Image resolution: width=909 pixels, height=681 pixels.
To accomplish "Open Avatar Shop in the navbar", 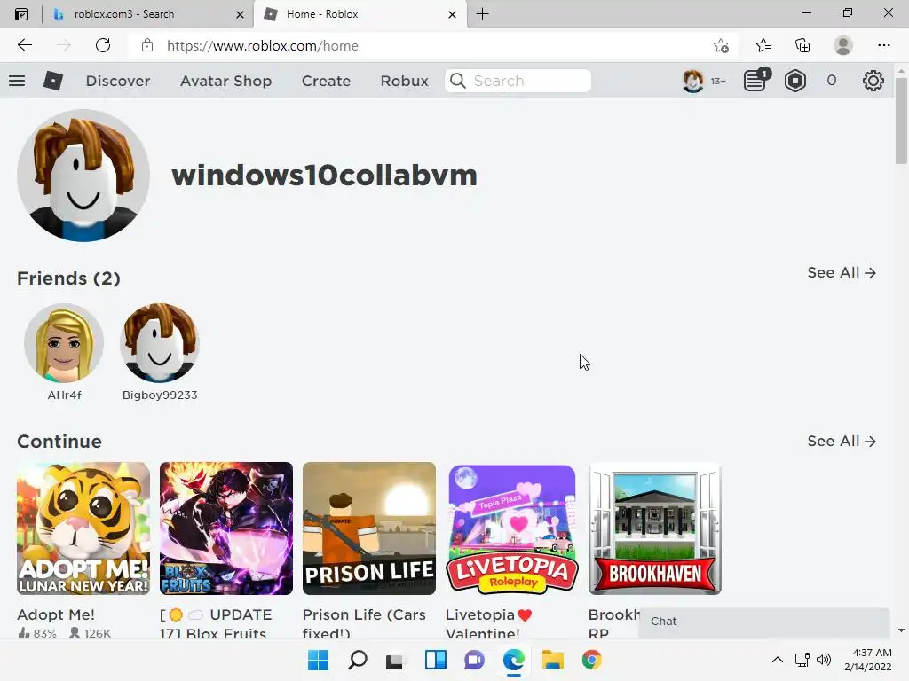I will click(x=225, y=81).
